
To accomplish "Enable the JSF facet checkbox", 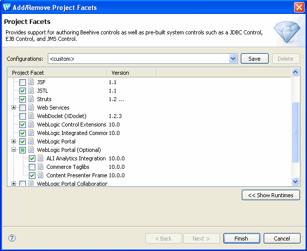I will (x=22, y=82).
